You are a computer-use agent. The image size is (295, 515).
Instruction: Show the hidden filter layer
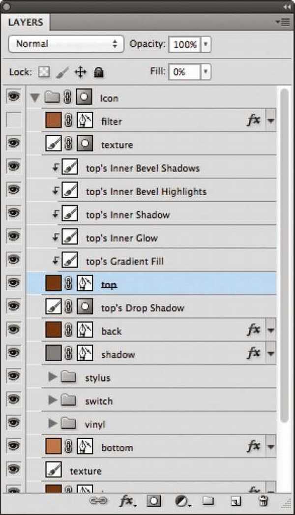coord(14,120)
